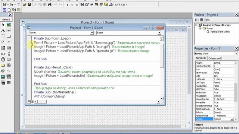Click the question mark icon on second toolbar
This screenshot has width=239, height=134.
point(19,10)
